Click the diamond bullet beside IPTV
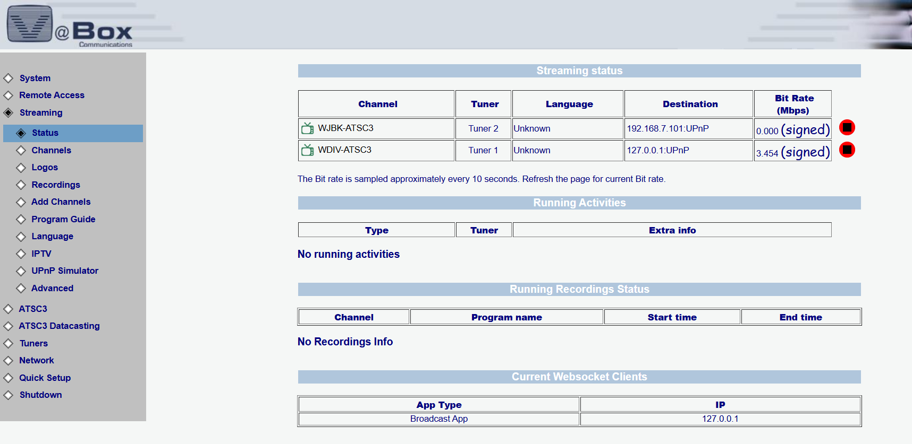This screenshot has width=912, height=444. tap(21, 254)
